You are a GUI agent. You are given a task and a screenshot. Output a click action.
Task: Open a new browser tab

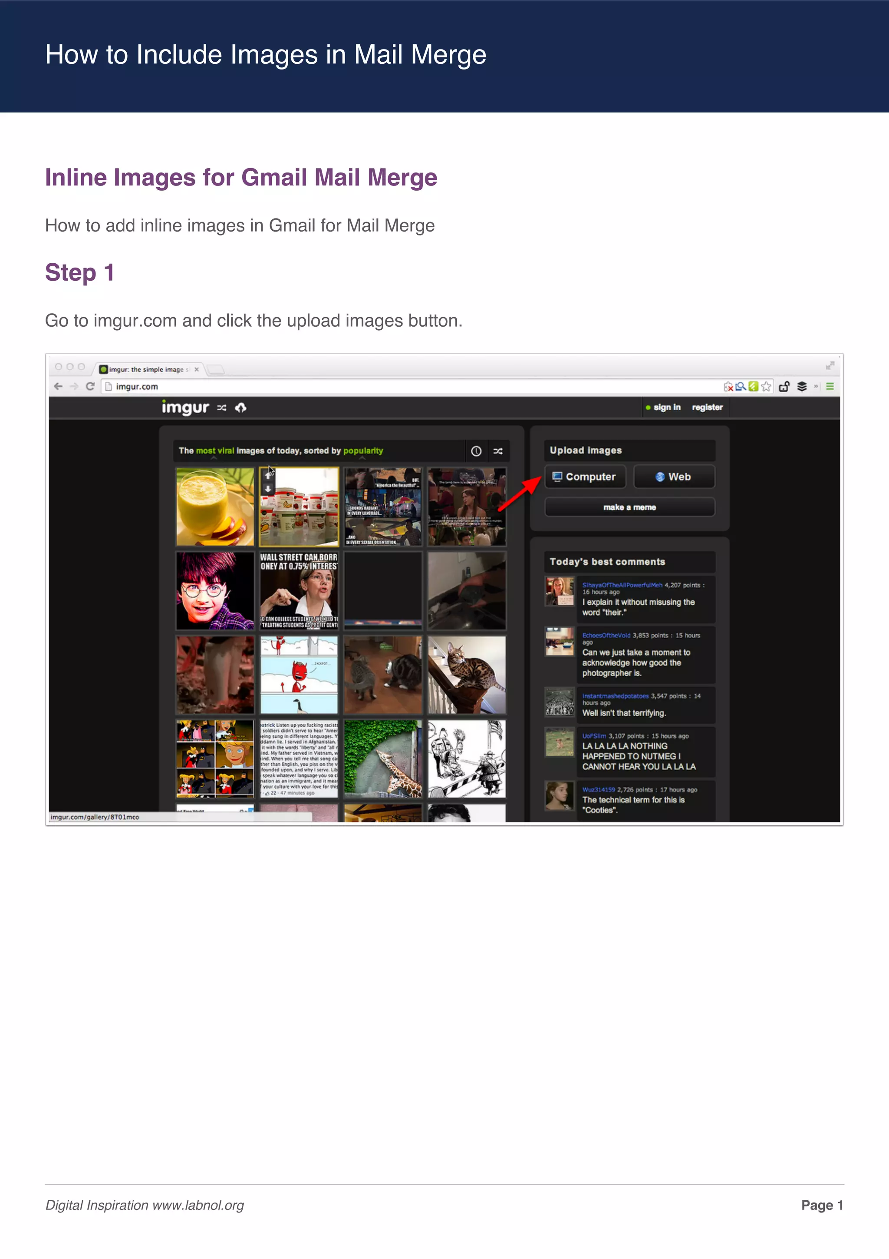(x=216, y=370)
